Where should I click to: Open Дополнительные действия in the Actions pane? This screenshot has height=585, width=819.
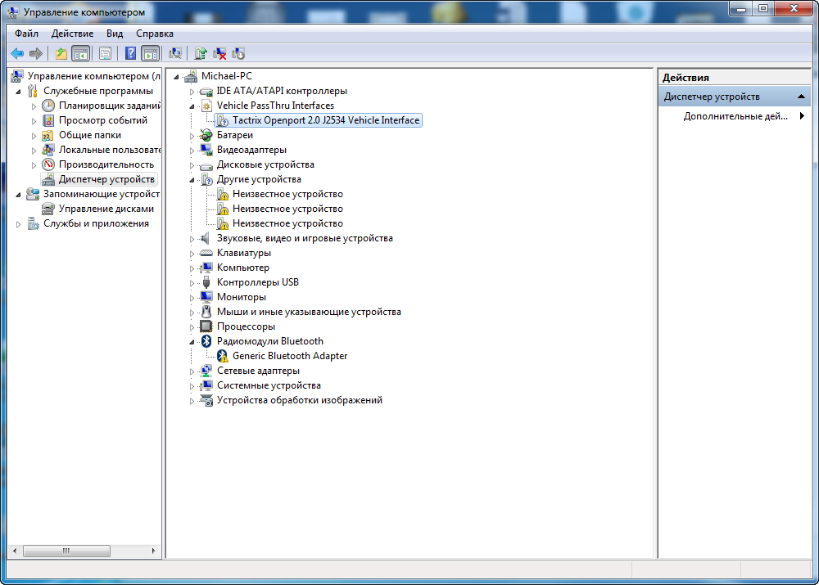(x=735, y=116)
